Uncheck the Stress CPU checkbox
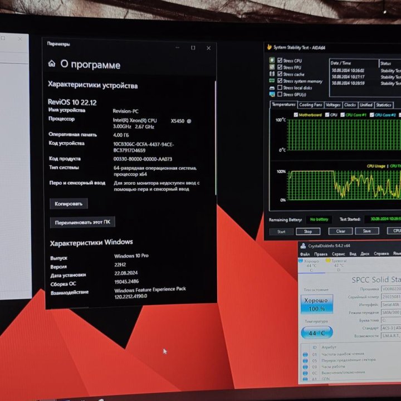The width and height of the screenshot is (401, 401). tap(280, 60)
